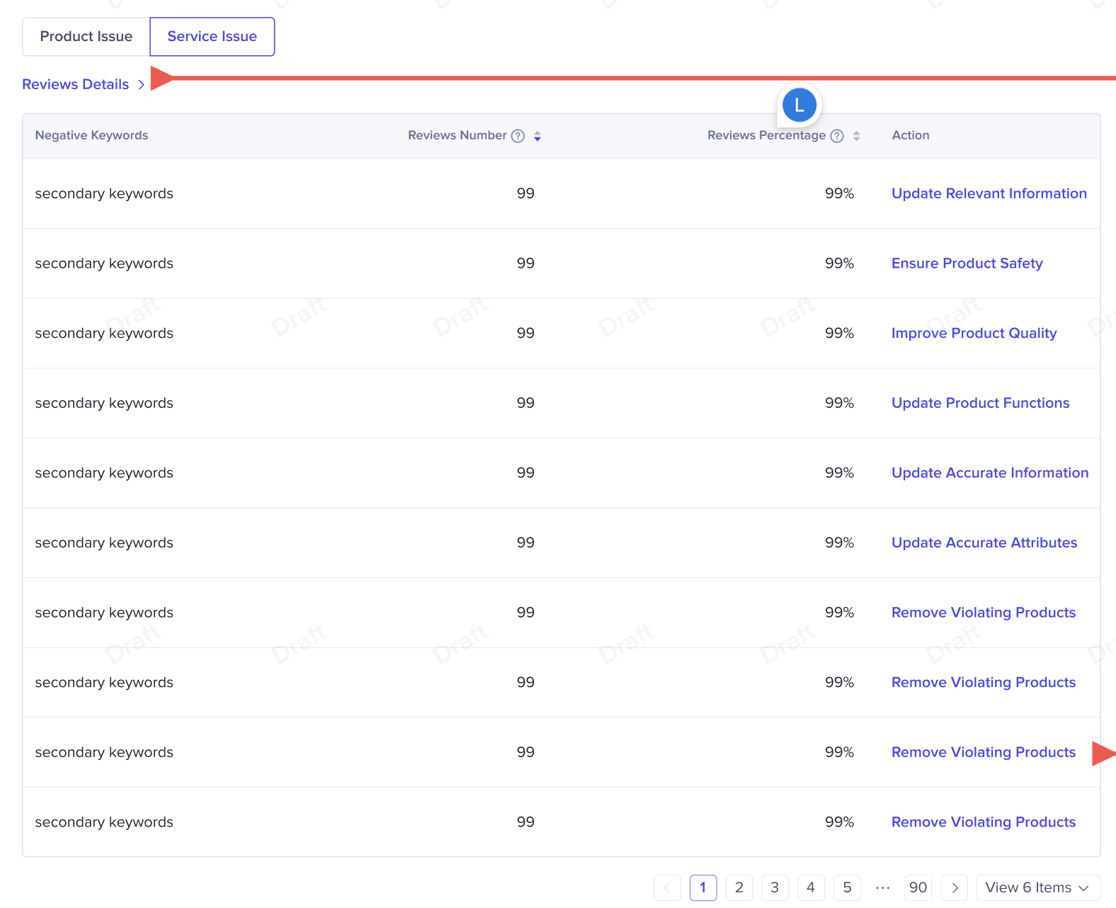Open the View 6 Items dropdown
This screenshot has height=908, width=1116.
tap(1037, 887)
